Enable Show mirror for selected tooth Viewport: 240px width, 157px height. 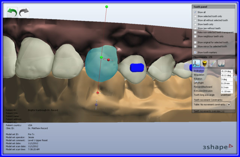tap(195, 46)
